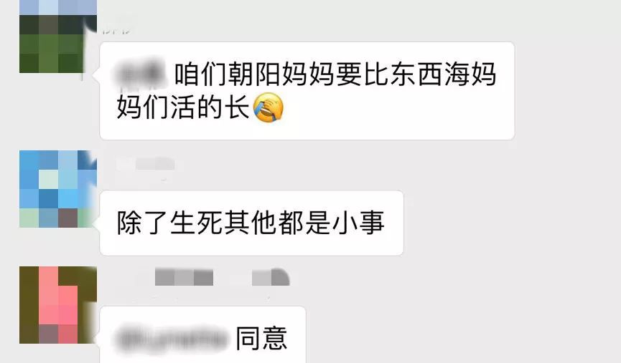621x363 pixels.
Task: Open the green pixelated avatar's profile
Action: [58, 37]
